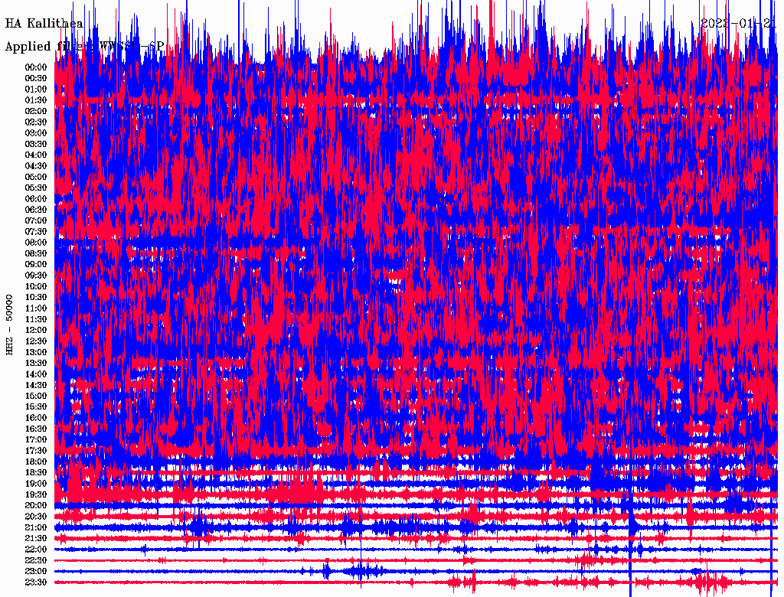784x597 pixels.
Task: Select the 20:00 time label
Action: click(x=36, y=505)
